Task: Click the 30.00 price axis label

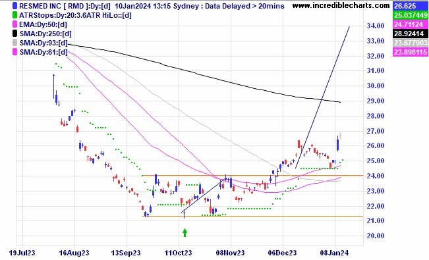Action: tap(376, 86)
